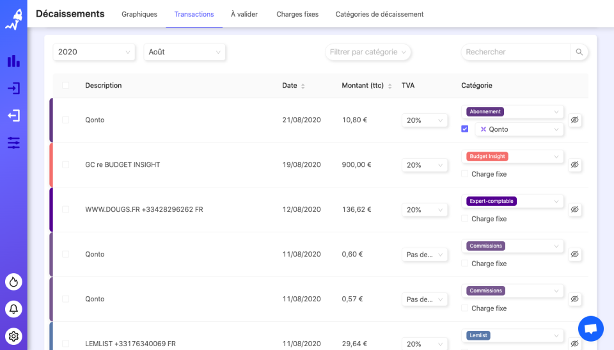
Task: Open the incoming payments arrow icon
Action: 13,88
